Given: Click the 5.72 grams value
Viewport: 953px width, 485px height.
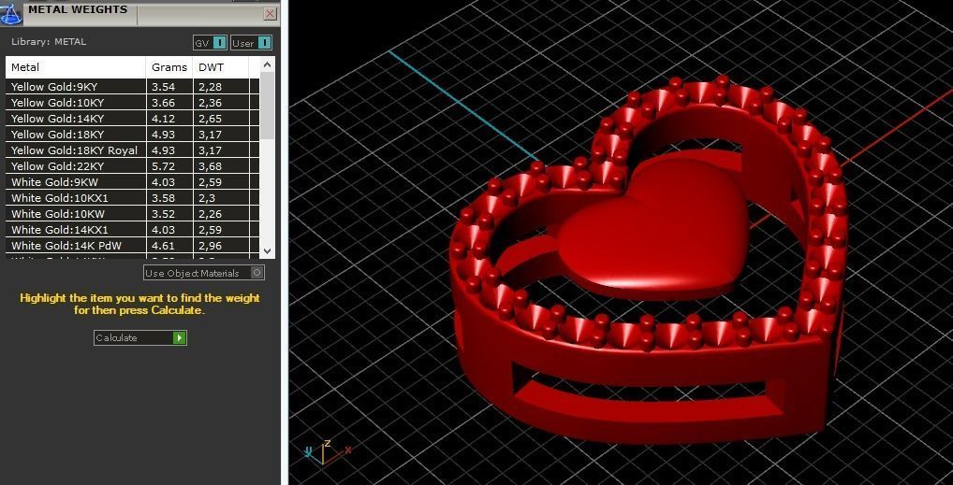Looking at the screenshot, I should click(x=164, y=165).
